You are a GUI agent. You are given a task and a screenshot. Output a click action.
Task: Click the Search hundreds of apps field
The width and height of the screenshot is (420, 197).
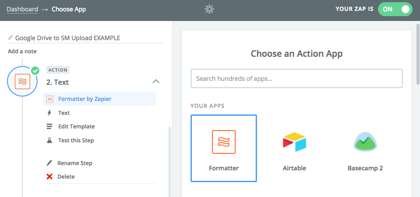tap(296, 79)
